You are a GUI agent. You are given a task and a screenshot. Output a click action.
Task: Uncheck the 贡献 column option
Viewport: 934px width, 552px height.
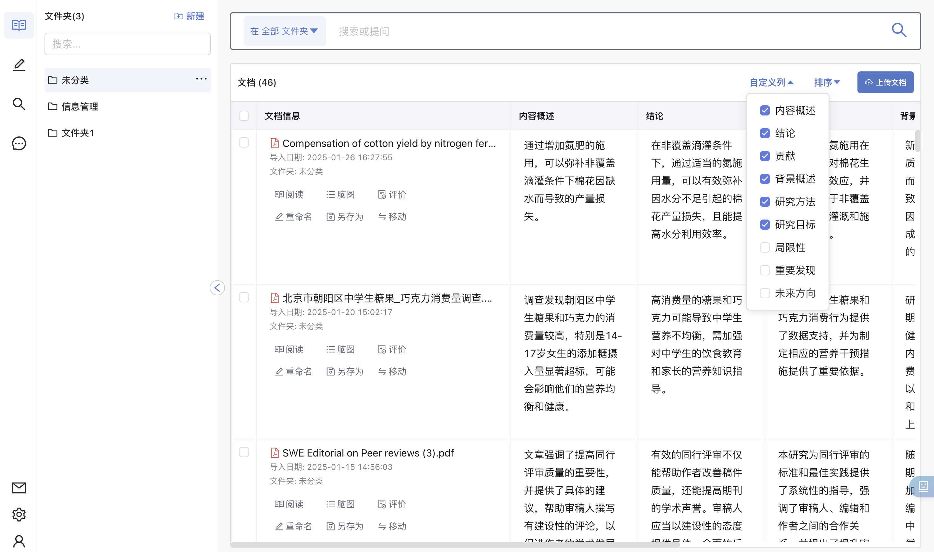[x=765, y=156]
